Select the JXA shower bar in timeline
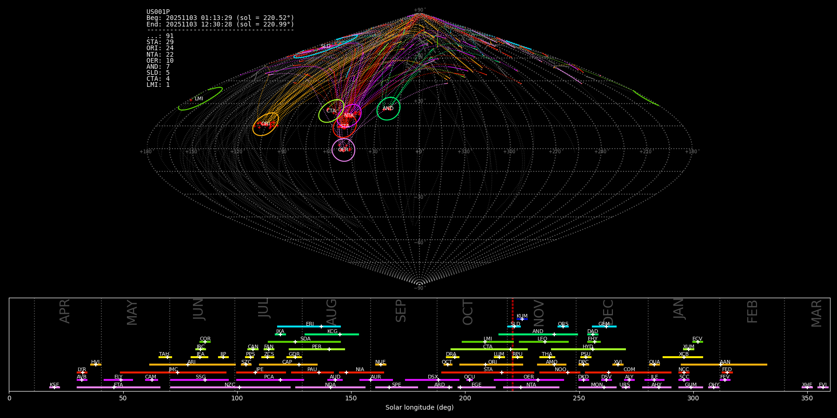The width and height of the screenshot is (837, 418). [x=280, y=334]
